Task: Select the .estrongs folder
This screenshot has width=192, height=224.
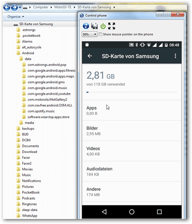Action: tap(29, 30)
